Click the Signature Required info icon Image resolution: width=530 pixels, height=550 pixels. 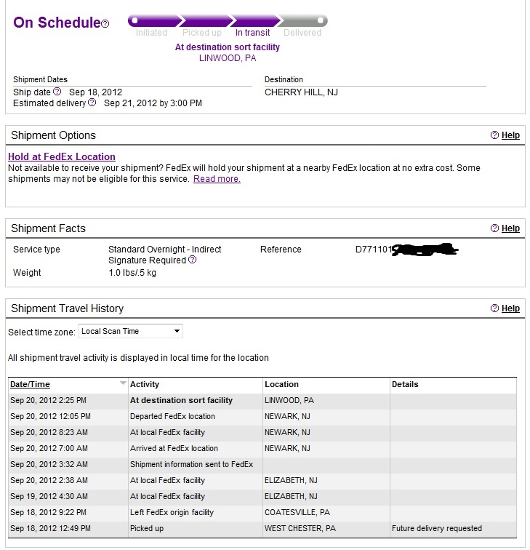[x=193, y=260]
